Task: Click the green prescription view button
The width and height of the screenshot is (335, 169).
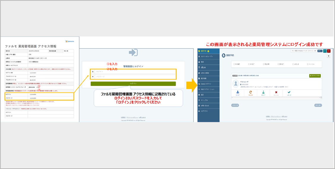Action: [x=315, y=76]
